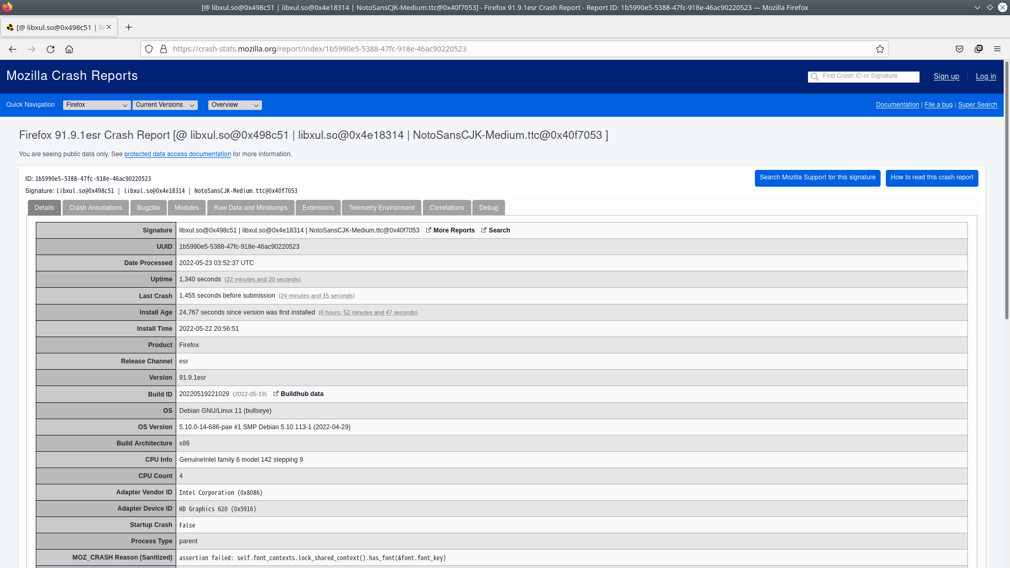View the Correlations tab
This screenshot has width=1010, height=568.
[x=447, y=208]
